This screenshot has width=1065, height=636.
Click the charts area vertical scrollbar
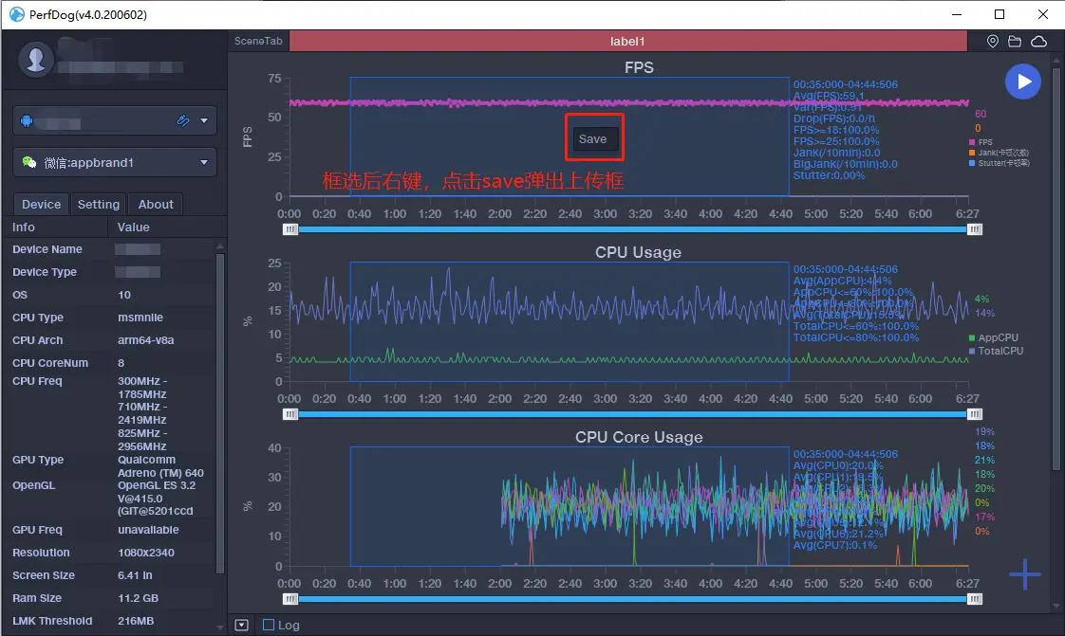(x=1056, y=267)
